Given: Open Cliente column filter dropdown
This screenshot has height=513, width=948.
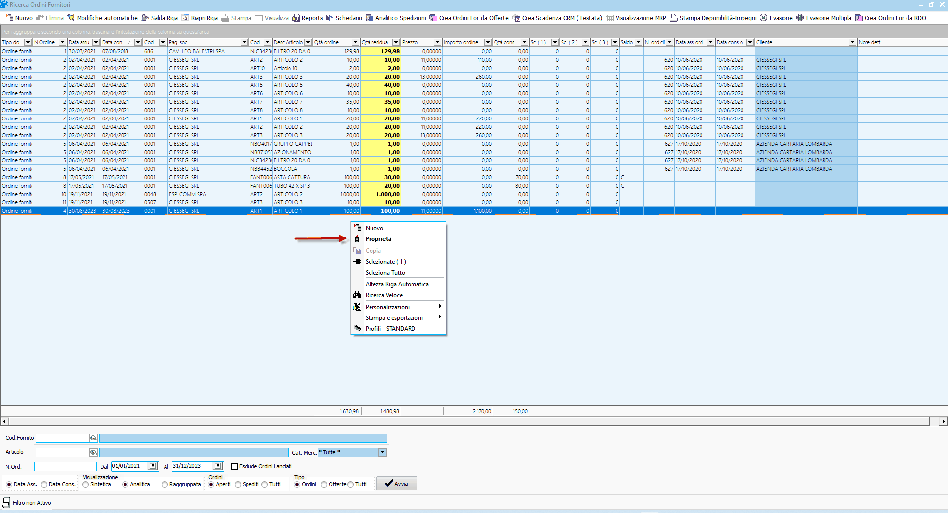Looking at the screenshot, I should (852, 42).
